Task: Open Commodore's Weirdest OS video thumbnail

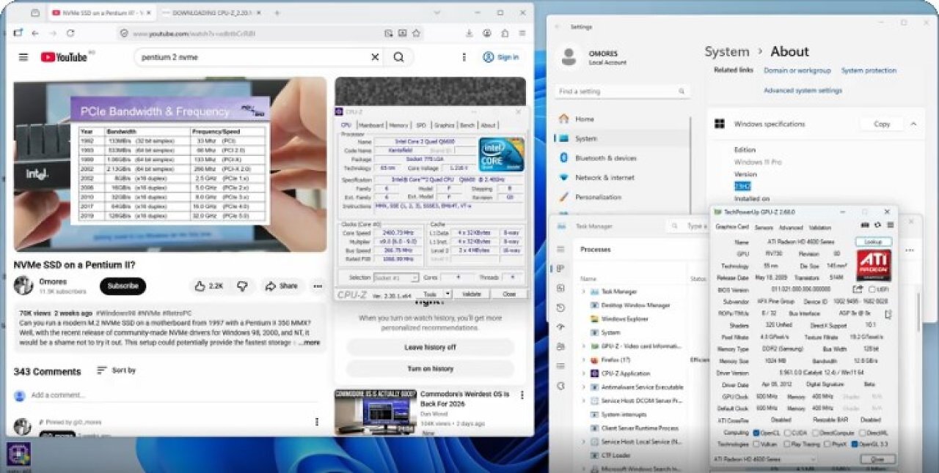Action: coord(376,411)
